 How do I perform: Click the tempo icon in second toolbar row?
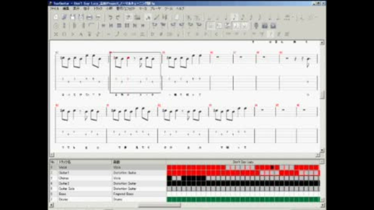56,26
